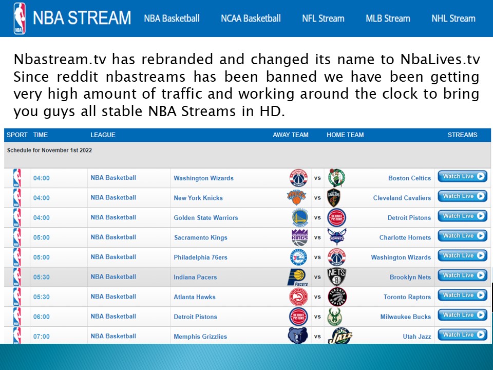493x370 pixels.
Task: Click the Utah Jazz logo
Action: coord(339,336)
